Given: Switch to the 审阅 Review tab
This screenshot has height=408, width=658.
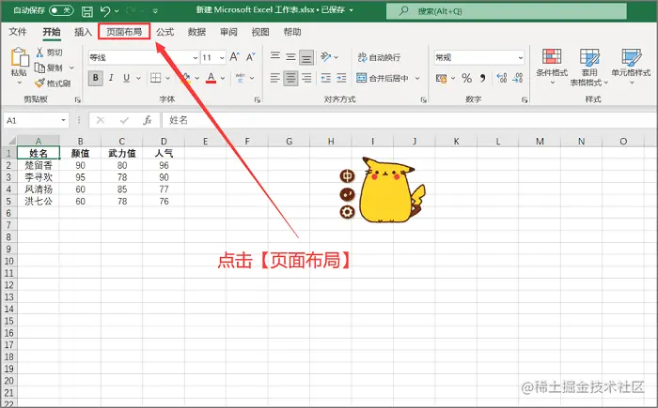Looking at the screenshot, I should tap(228, 32).
